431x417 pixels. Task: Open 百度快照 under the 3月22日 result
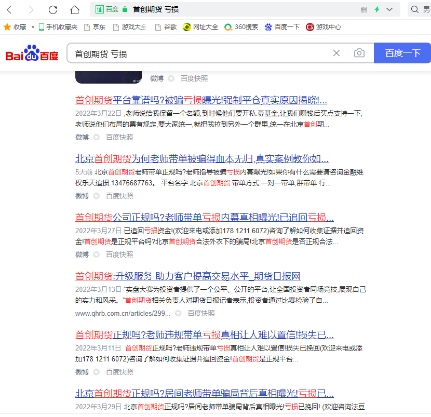pyautogui.click(x=119, y=137)
